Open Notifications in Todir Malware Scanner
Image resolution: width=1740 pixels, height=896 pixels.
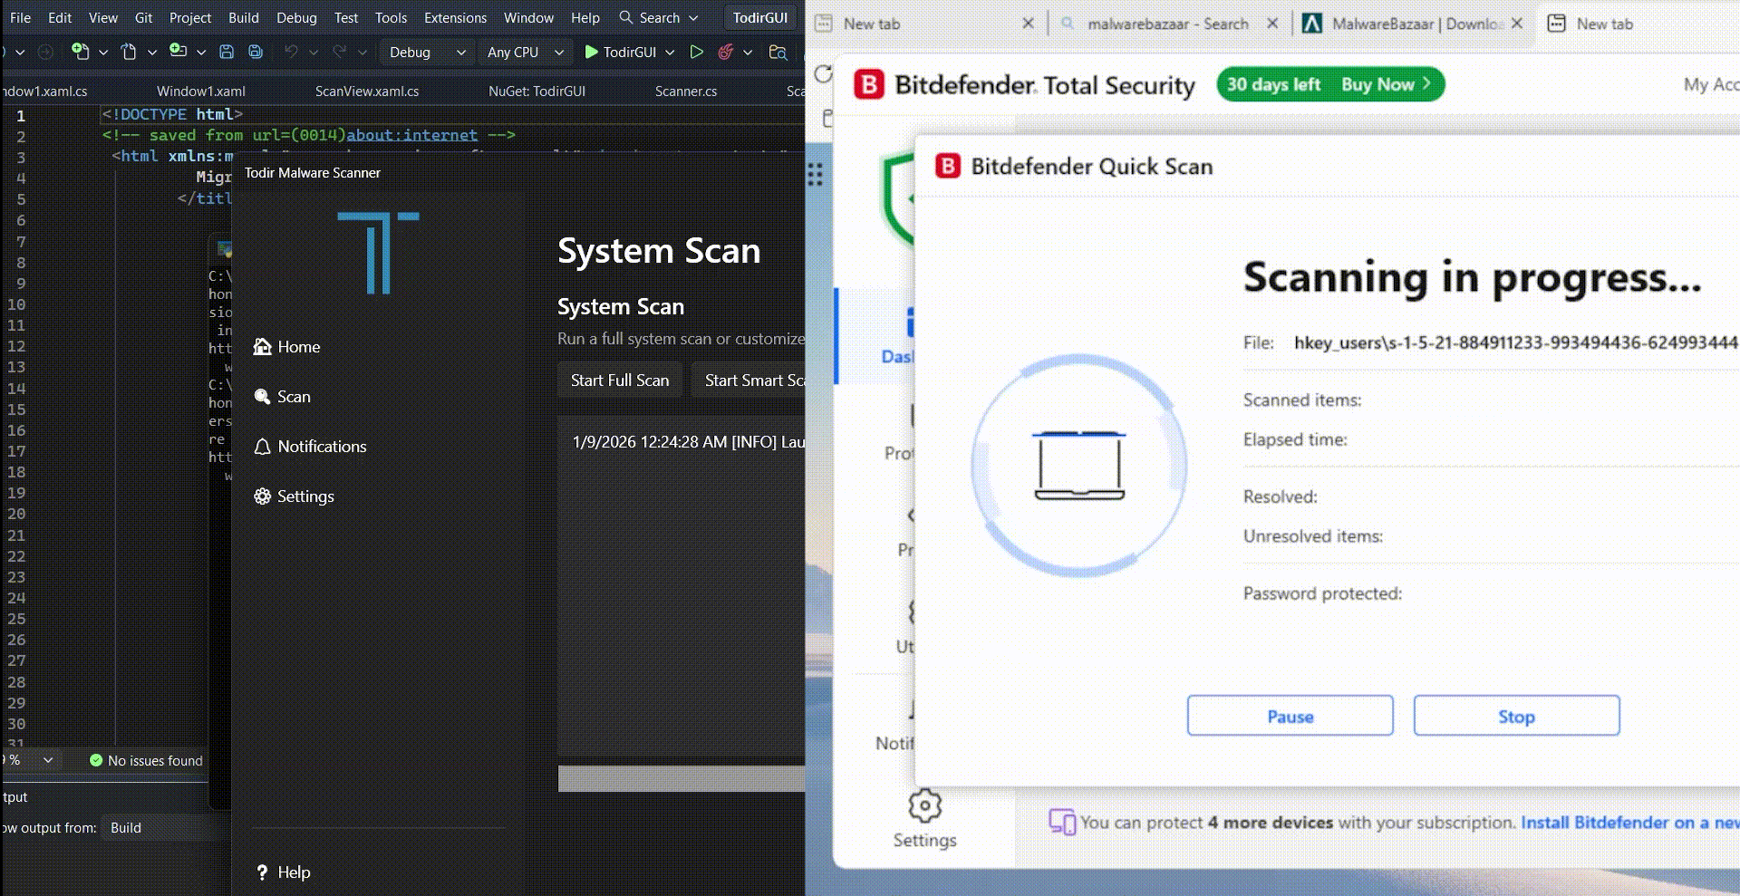(x=322, y=446)
